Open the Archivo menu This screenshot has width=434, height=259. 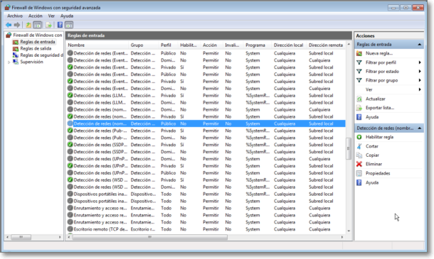(x=15, y=16)
